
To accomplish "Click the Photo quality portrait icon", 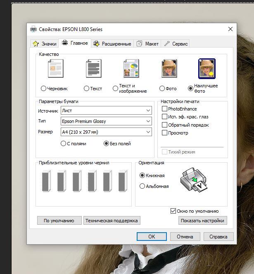I will [169, 69].
